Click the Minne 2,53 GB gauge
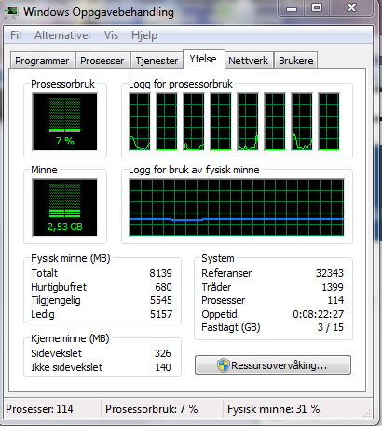 point(64,207)
